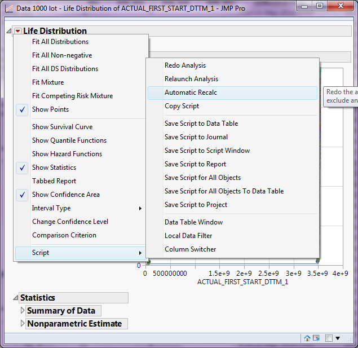Choose Local Data Filter
The height and width of the screenshot is (348, 358).
[x=188, y=236]
